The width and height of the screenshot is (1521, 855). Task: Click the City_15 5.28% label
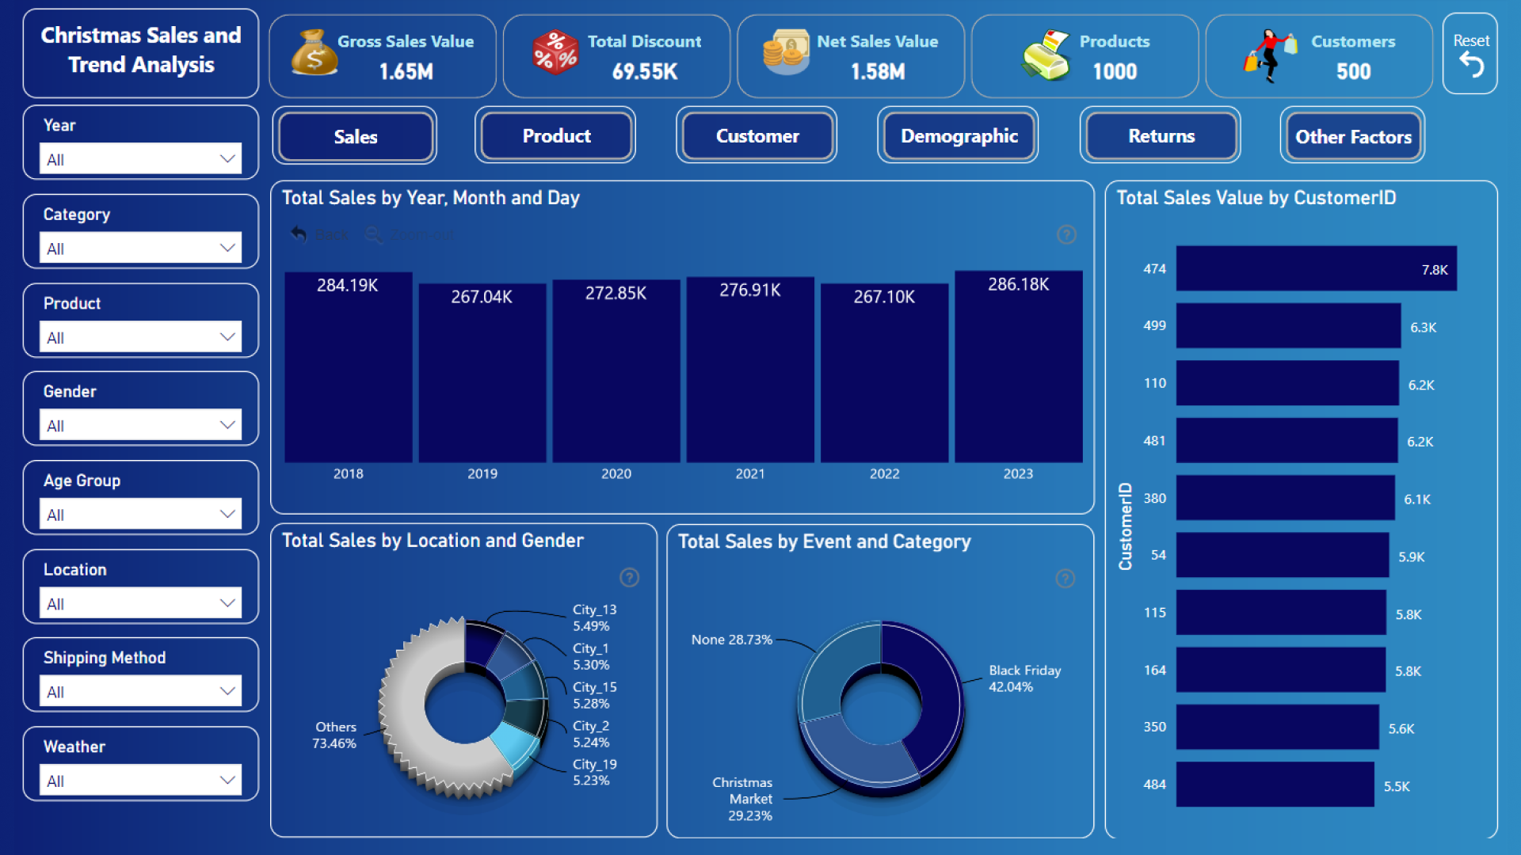(594, 695)
